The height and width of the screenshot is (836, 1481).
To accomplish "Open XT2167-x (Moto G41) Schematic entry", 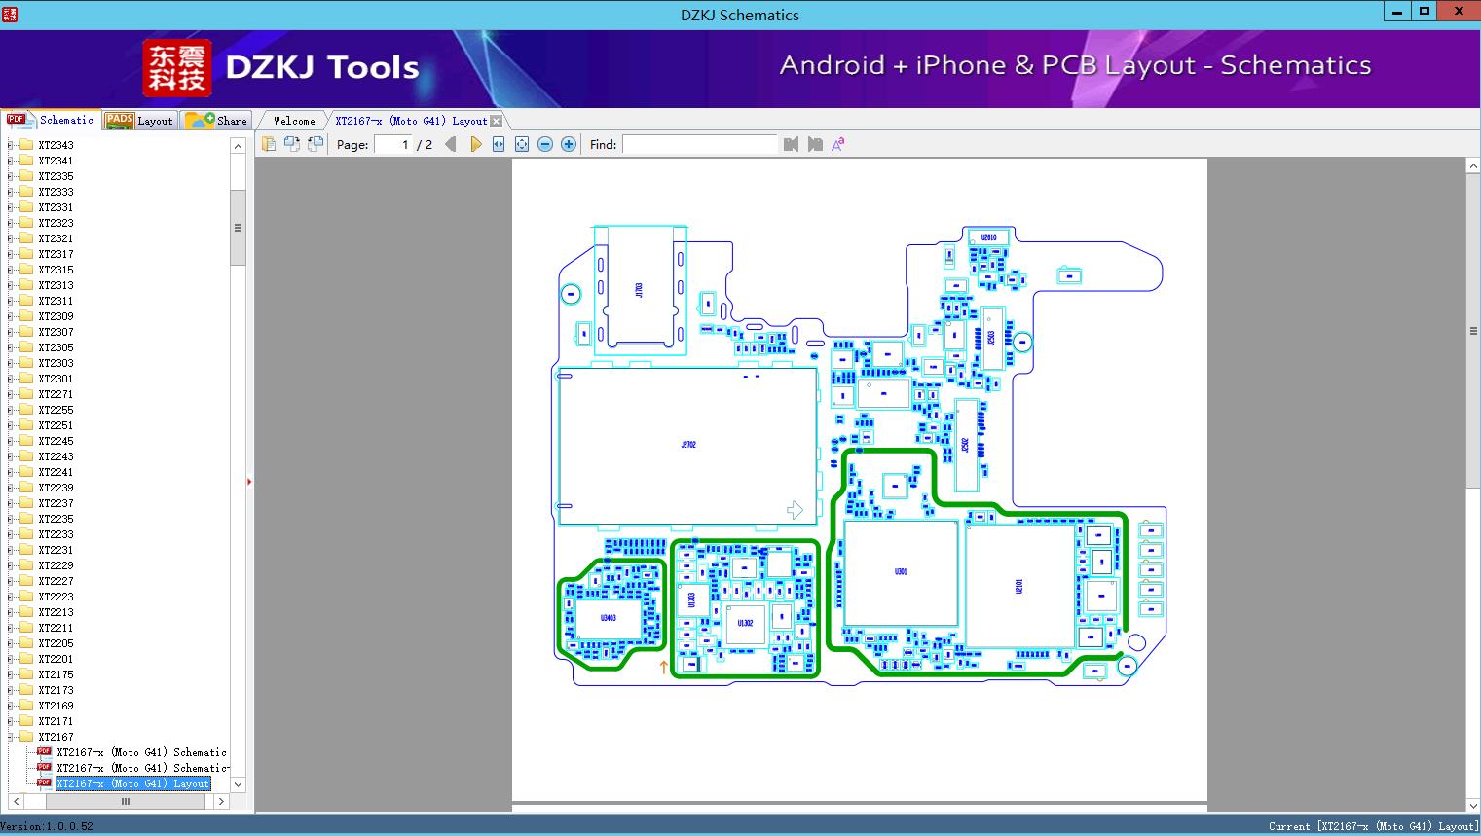I will (141, 752).
